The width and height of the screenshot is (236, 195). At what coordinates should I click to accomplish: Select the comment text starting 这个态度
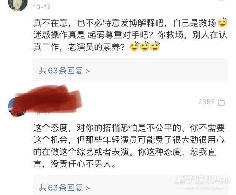point(129,146)
